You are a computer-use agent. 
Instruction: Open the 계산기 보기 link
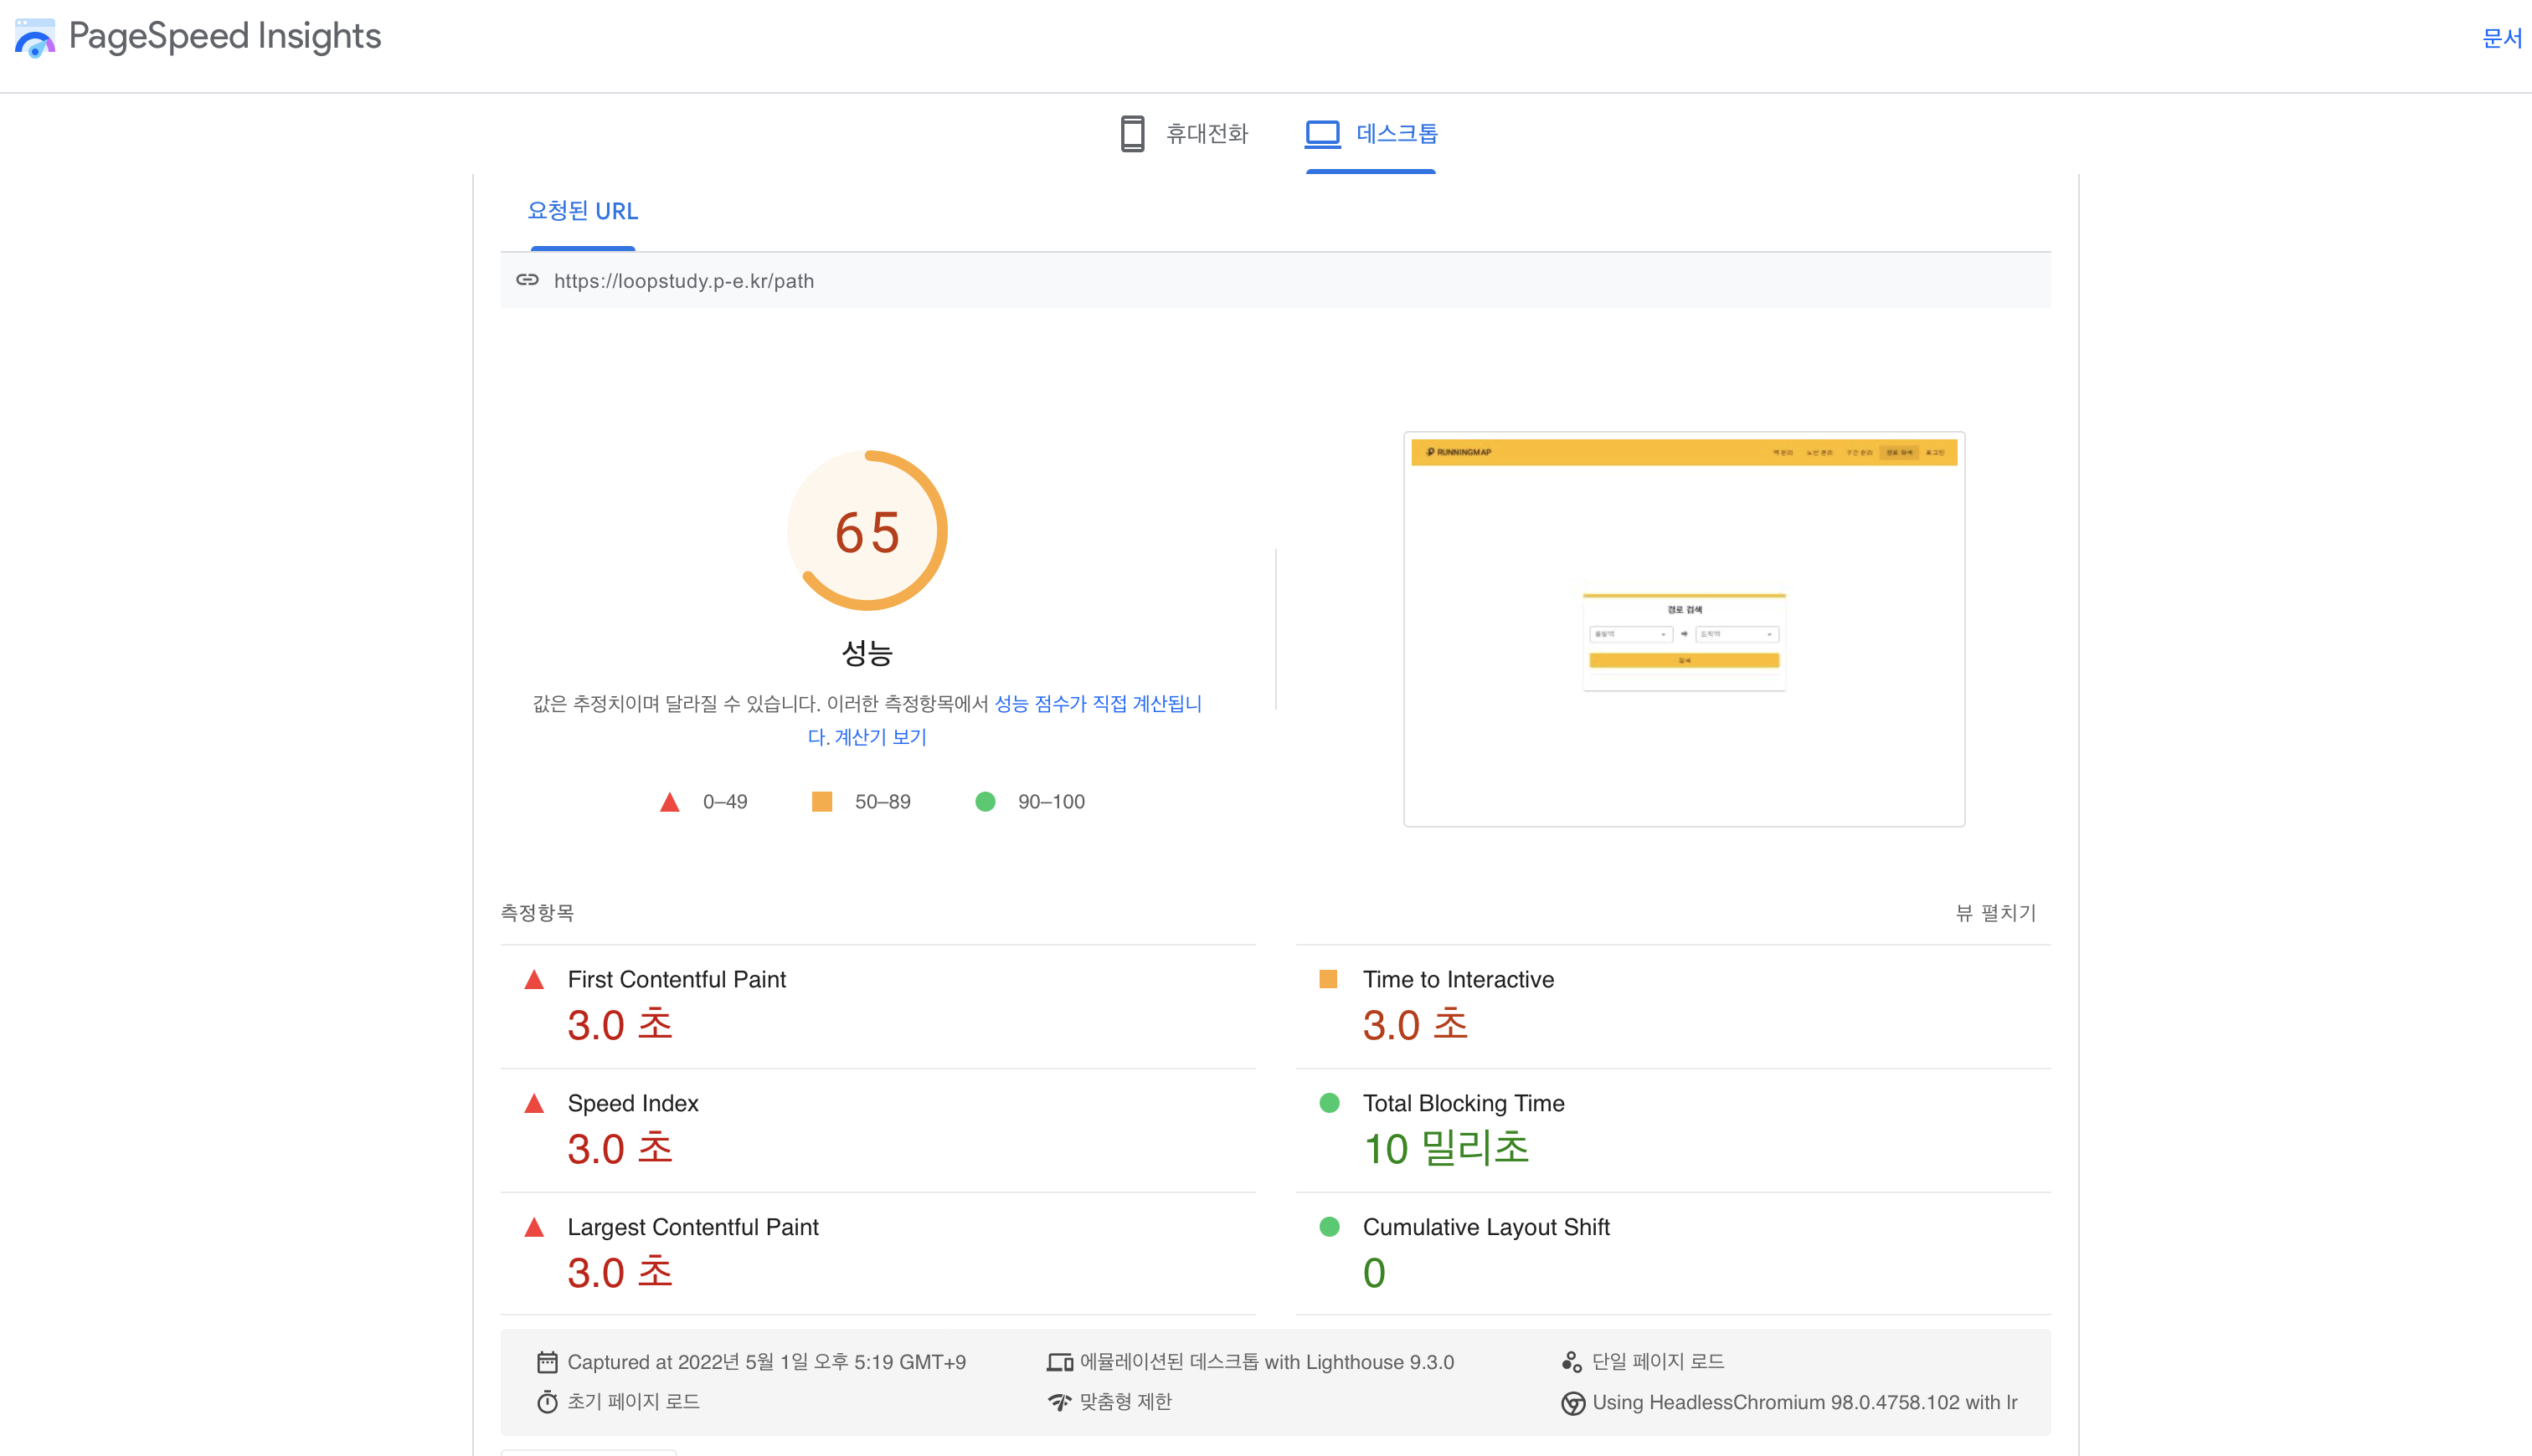(880, 737)
